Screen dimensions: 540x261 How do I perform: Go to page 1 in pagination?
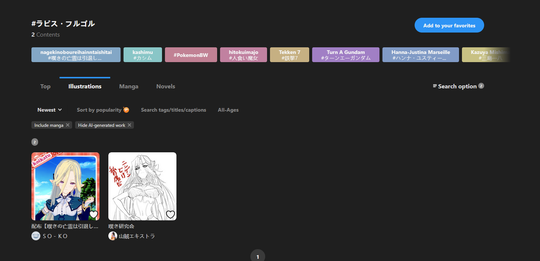pyautogui.click(x=258, y=257)
